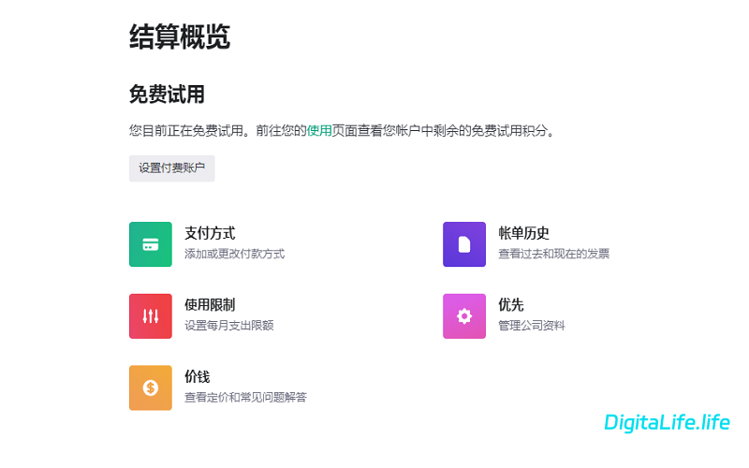Click the 查看定价和常见问题解答 description
Screen dimensions: 749x468
point(245,397)
